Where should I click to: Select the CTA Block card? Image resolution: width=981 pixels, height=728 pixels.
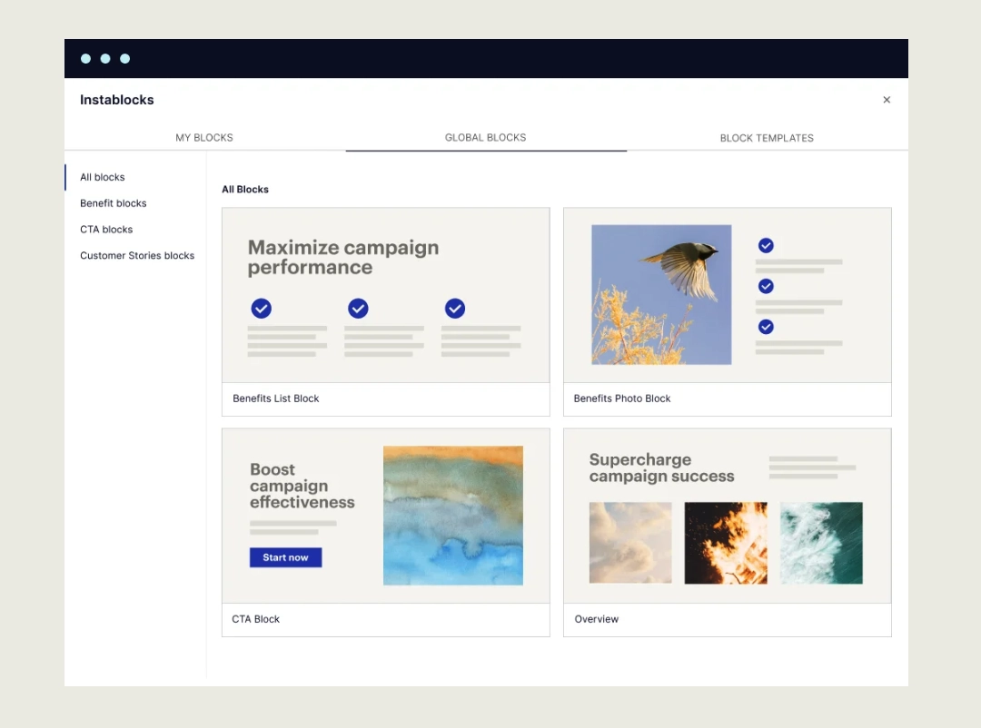pos(385,515)
